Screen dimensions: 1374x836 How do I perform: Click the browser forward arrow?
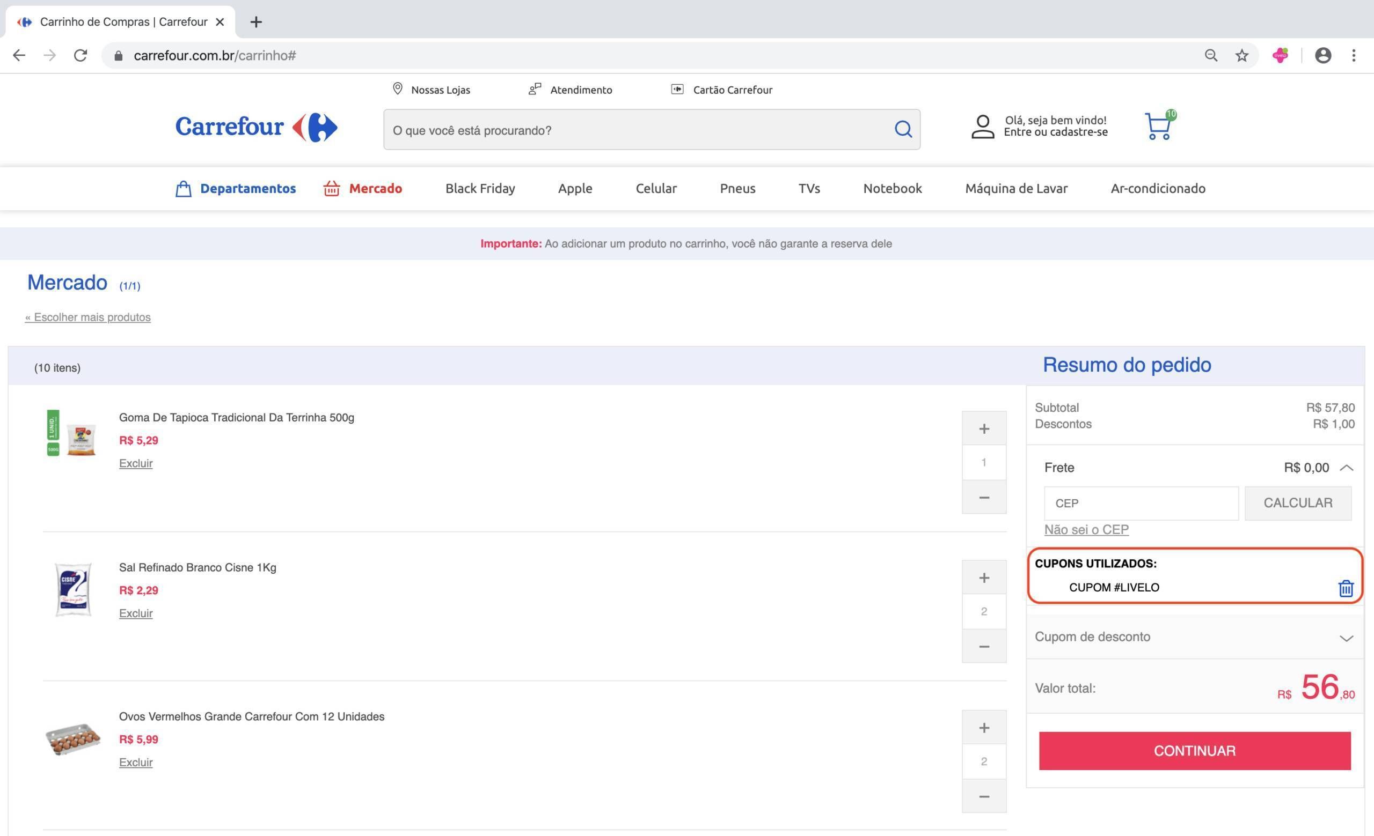[49, 55]
